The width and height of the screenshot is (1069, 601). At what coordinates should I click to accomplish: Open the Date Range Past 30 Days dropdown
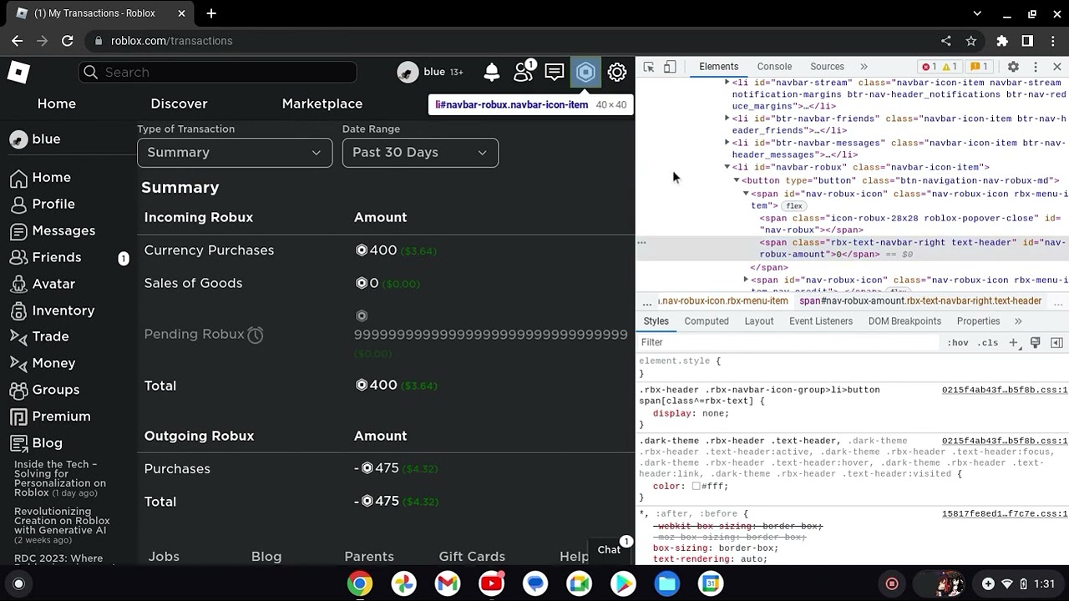coord(420,153)
